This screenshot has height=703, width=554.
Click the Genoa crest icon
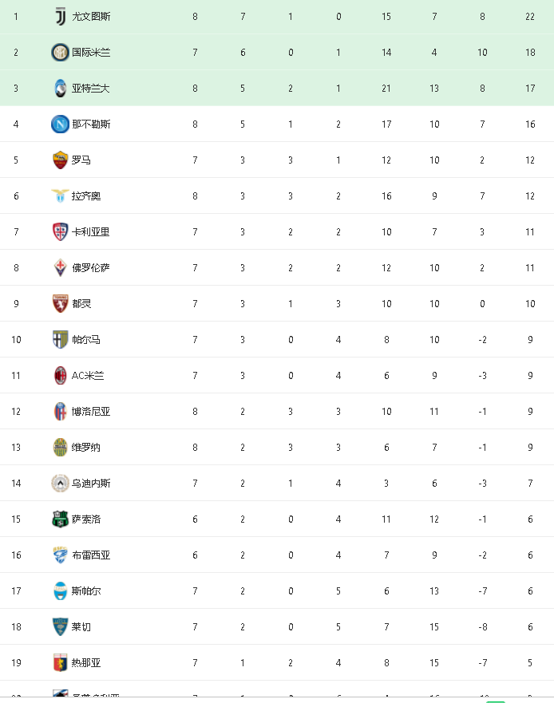pos(60,662)
